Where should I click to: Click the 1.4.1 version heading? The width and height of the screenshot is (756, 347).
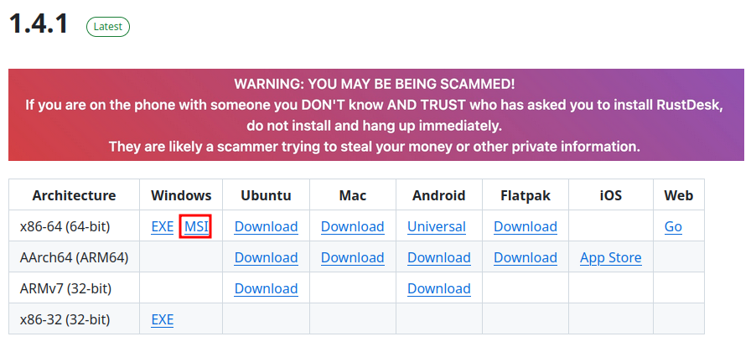tap(39, 23)
